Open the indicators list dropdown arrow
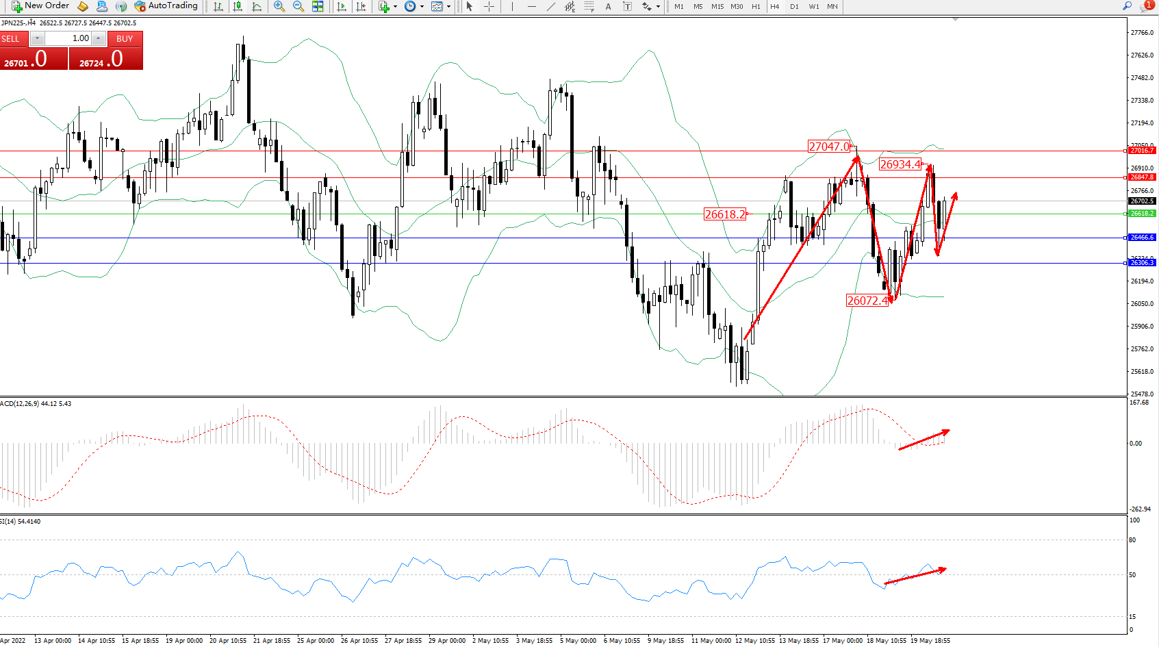Screen dimensions: 1159x647 [395, 6]
